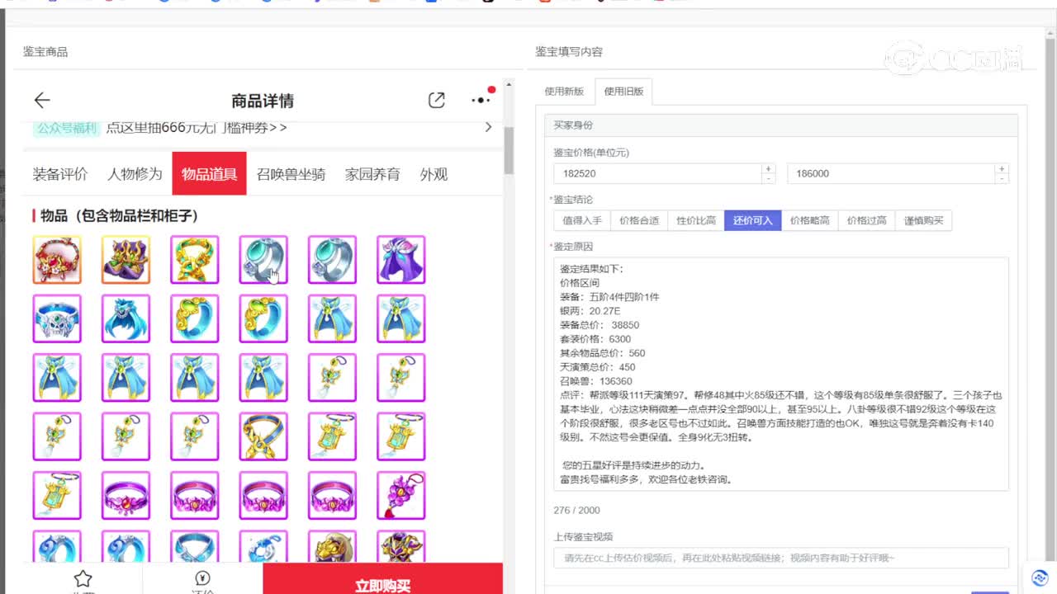The image size is (1057, 594).
Task: Select the gold and blue ribbon necklace item
Action: [x=263, y=436]
